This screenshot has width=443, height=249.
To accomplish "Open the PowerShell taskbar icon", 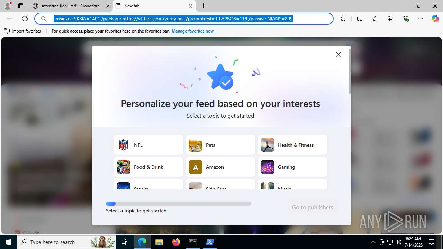I will point(210,242).
